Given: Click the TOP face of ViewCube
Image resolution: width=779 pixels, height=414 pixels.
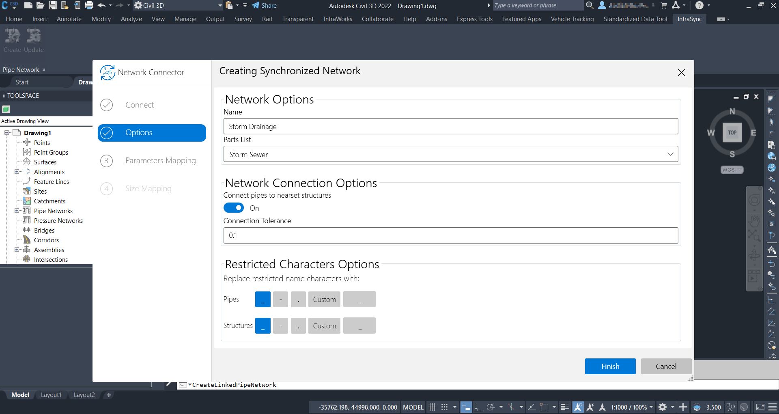Looking at the screenshot, I should [732, 133].
